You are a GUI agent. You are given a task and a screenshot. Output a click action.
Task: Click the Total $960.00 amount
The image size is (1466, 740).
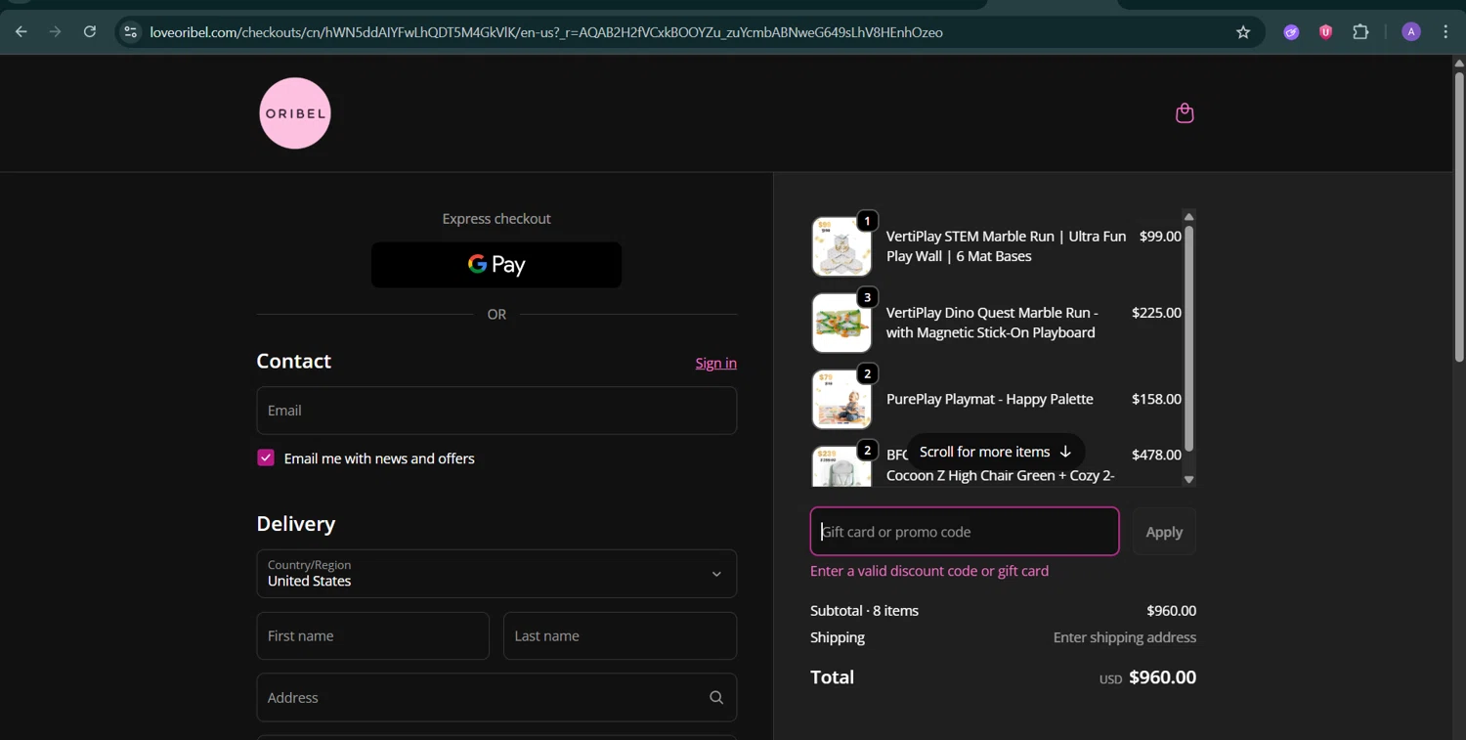click(1162, 677)
